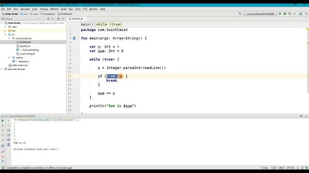Open the File menu
309x173 pixels.
click(3, 9)
